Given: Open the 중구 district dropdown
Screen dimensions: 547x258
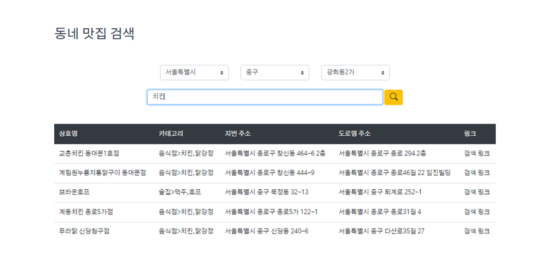Looking at the screenshot, I should point(275,72).
